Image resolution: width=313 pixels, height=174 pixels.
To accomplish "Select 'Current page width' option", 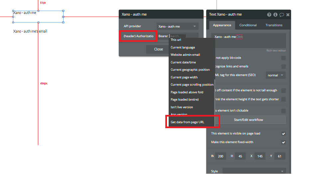I will tap(184, 77).
